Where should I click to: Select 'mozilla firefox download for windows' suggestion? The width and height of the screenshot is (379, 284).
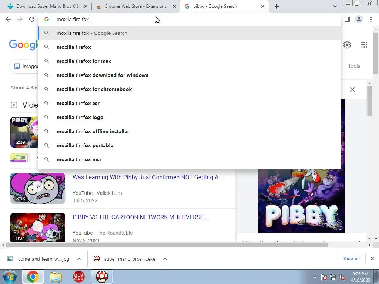pyautogui.click(x=189, y=75)
